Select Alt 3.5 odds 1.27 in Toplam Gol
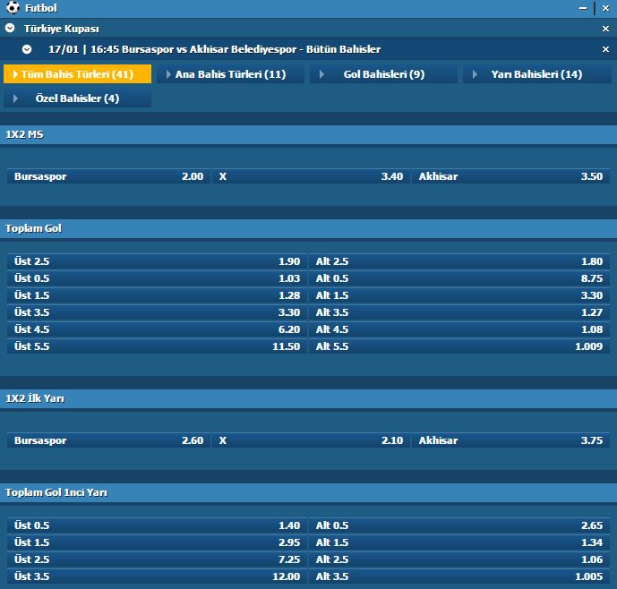Screen dimensions: 617x589 459,312
